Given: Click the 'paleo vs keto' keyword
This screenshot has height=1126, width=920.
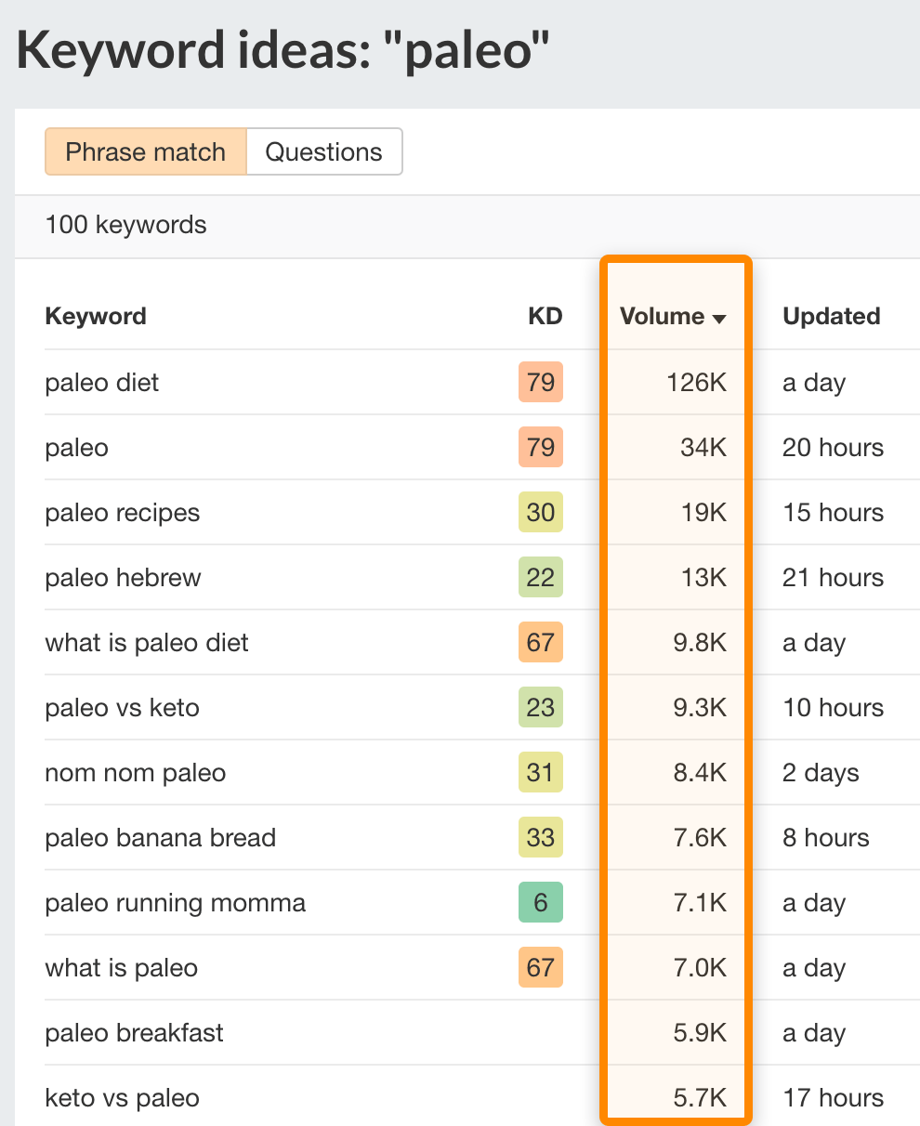Looking at the screenshot, I should coord(123,708).
